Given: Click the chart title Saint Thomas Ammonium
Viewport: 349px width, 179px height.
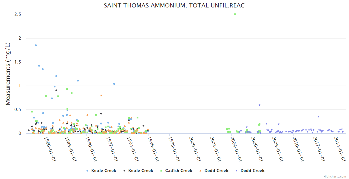Looking at the screenshot, I should pyautogui.click(x=174, y=6).
